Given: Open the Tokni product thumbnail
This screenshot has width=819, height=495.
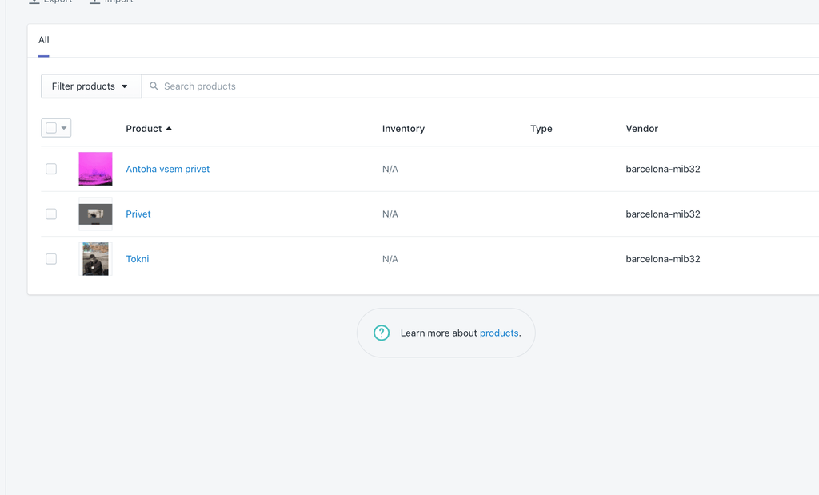Looking at the screenshot, I should (x=95, y=259).
